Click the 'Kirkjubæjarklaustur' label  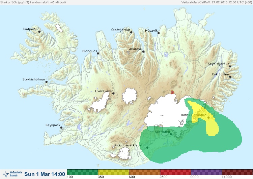click(130, 145)
